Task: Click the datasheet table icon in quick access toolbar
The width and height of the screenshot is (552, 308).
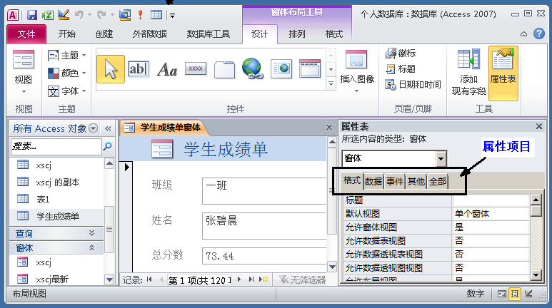Action: coord(156,15)
